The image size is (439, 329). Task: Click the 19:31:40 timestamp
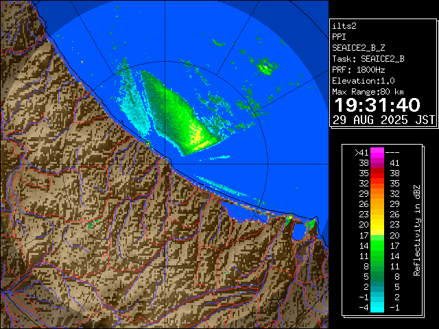tap(376, 105)
